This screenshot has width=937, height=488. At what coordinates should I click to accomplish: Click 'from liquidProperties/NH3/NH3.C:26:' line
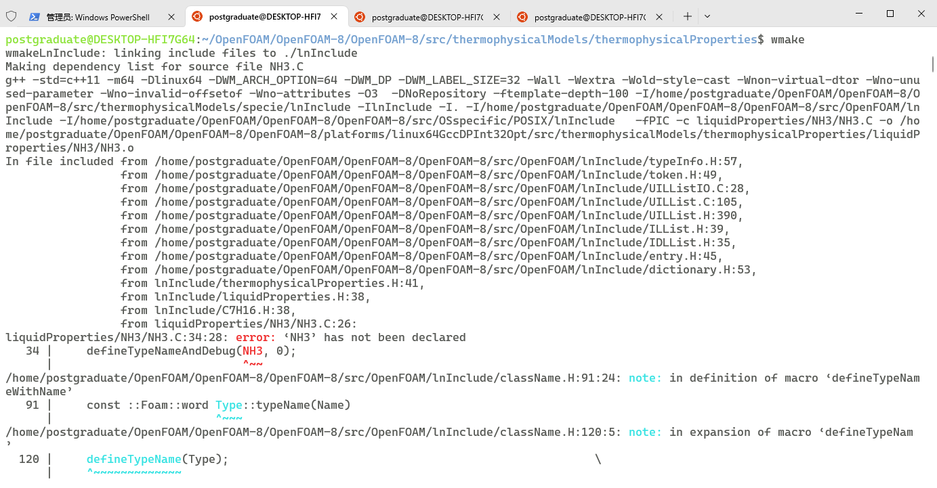(x=239, y=324)
